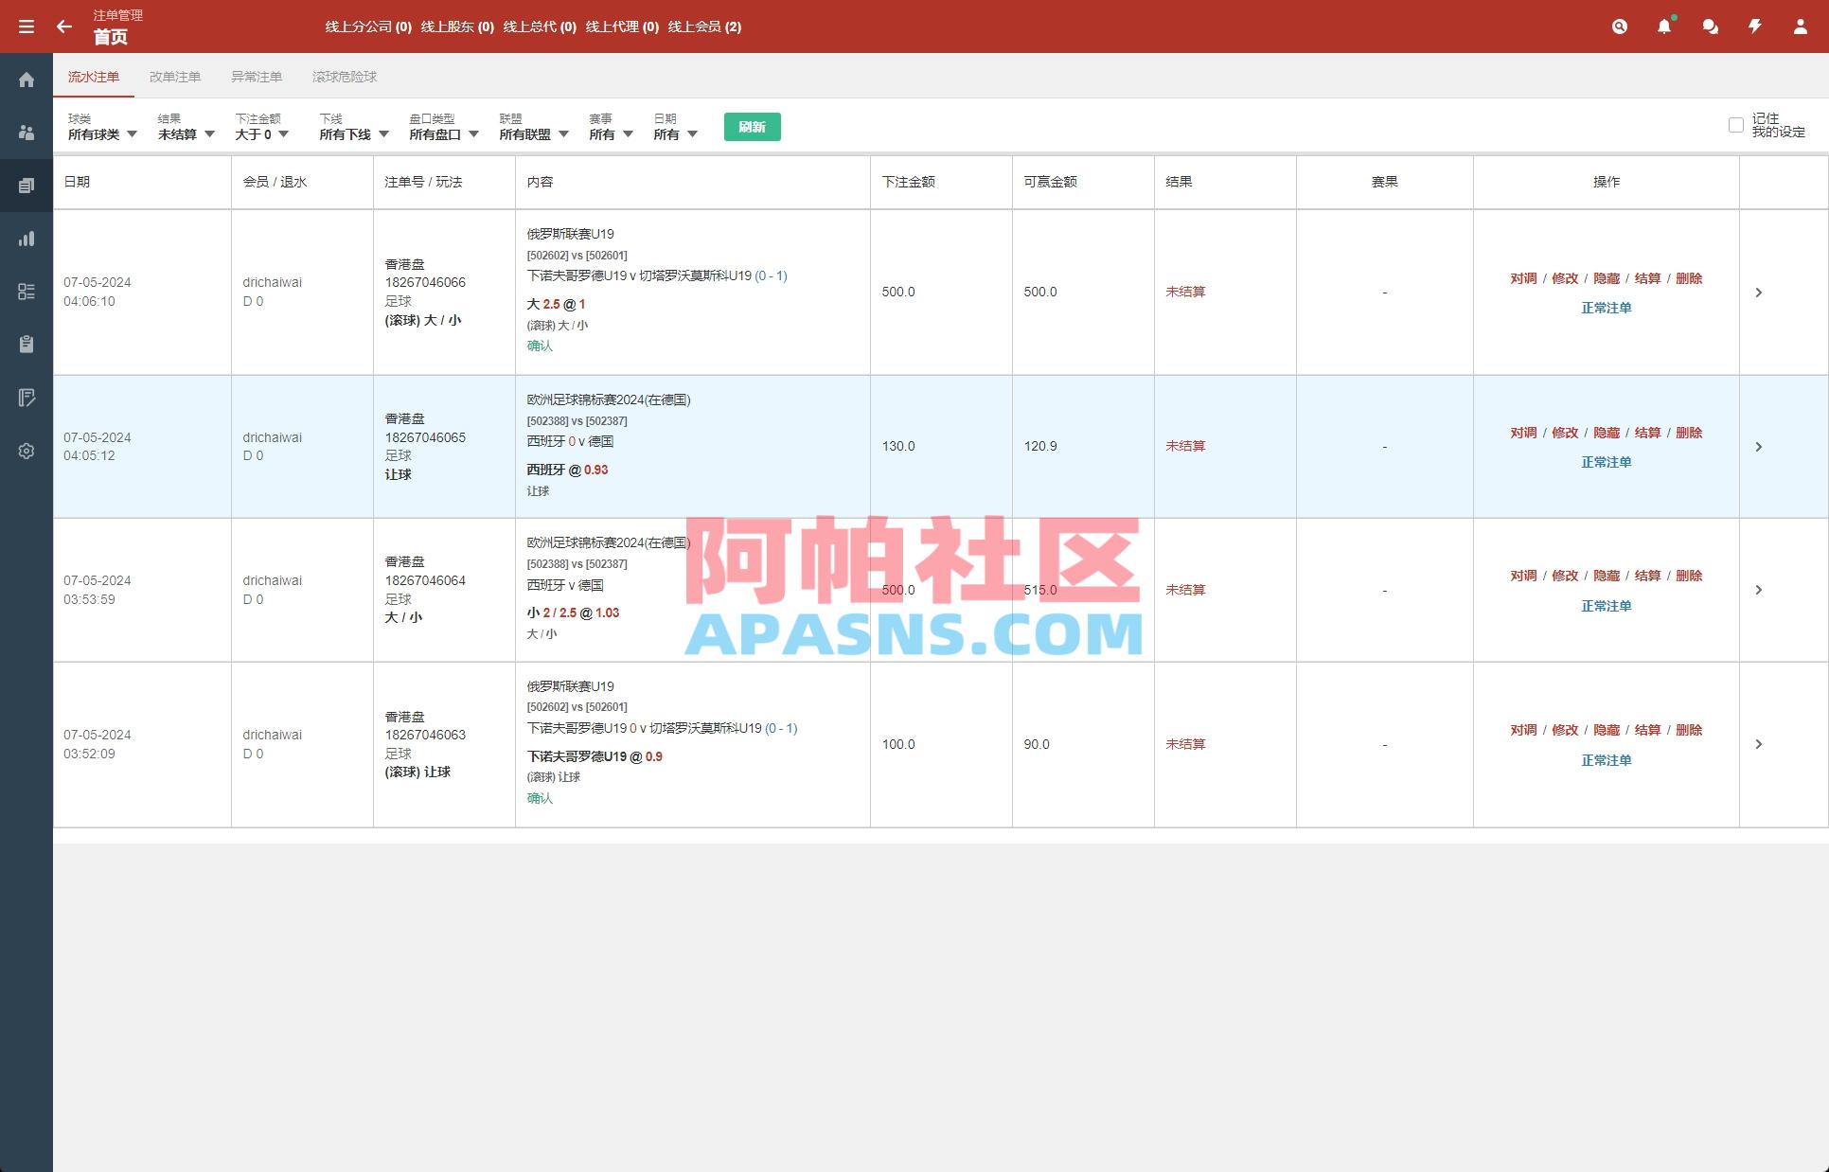This screenshot has height=1172, width=1829.
Task: Click the search icon in top bar
Action: pos(1620,27)
